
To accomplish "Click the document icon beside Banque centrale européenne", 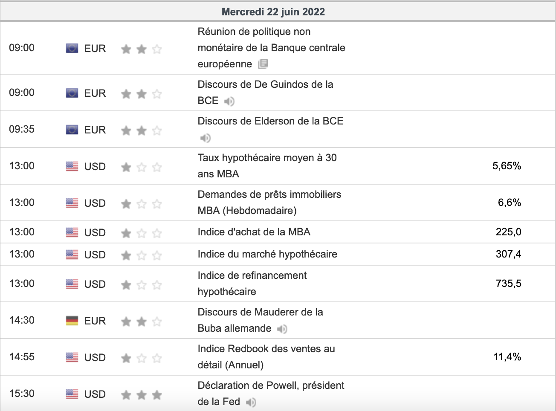I will click(263, 64).
